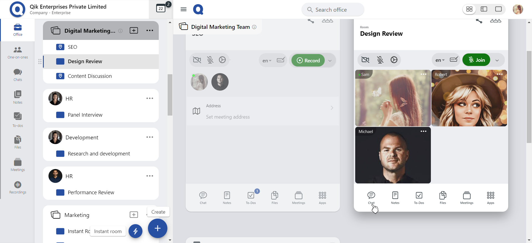Open Chats in the sidebar

coord(18,75)
